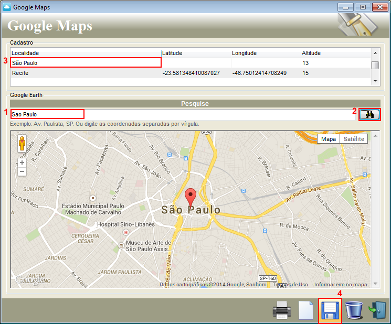Switch the map to Satélite view
The height and width of the screenshot is (324, 391).
pyautogui.click(x=354, y=139)
